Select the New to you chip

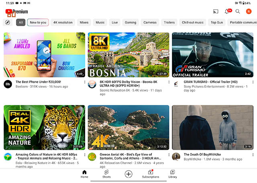click(38, 22)
